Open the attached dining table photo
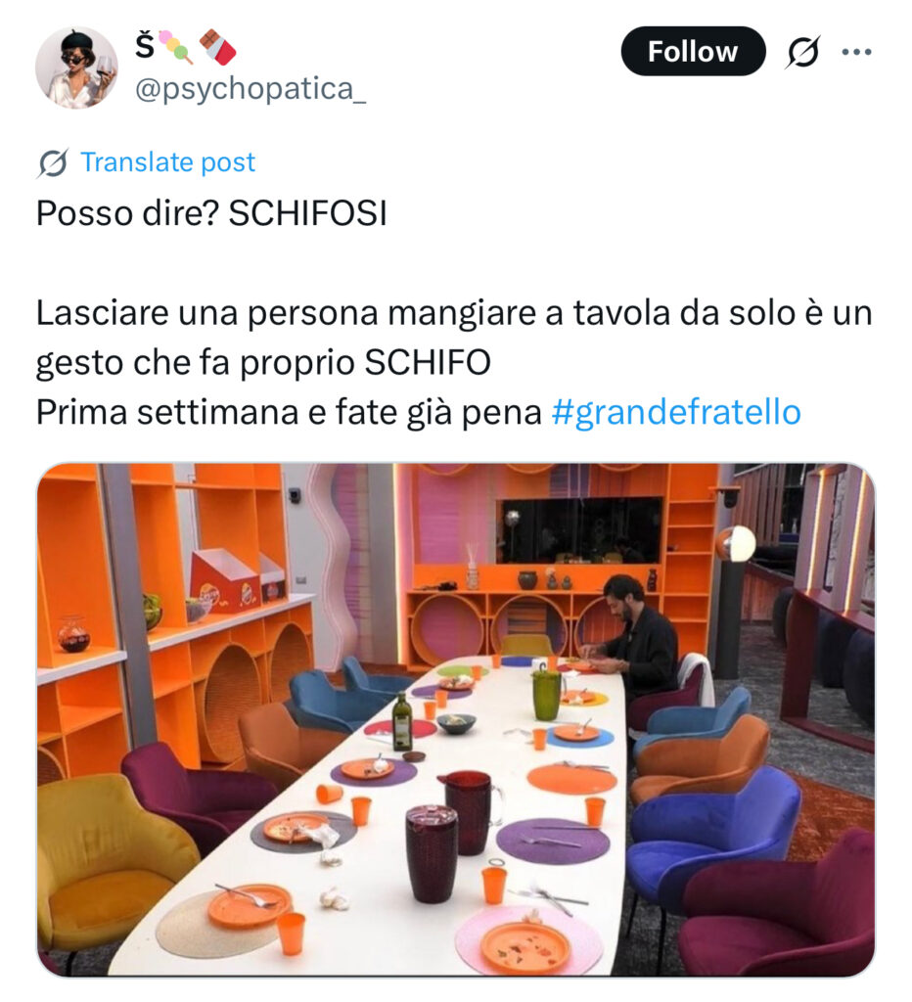Image resolution: width=912 pixels, height=1002 pixels. point(456,719)
